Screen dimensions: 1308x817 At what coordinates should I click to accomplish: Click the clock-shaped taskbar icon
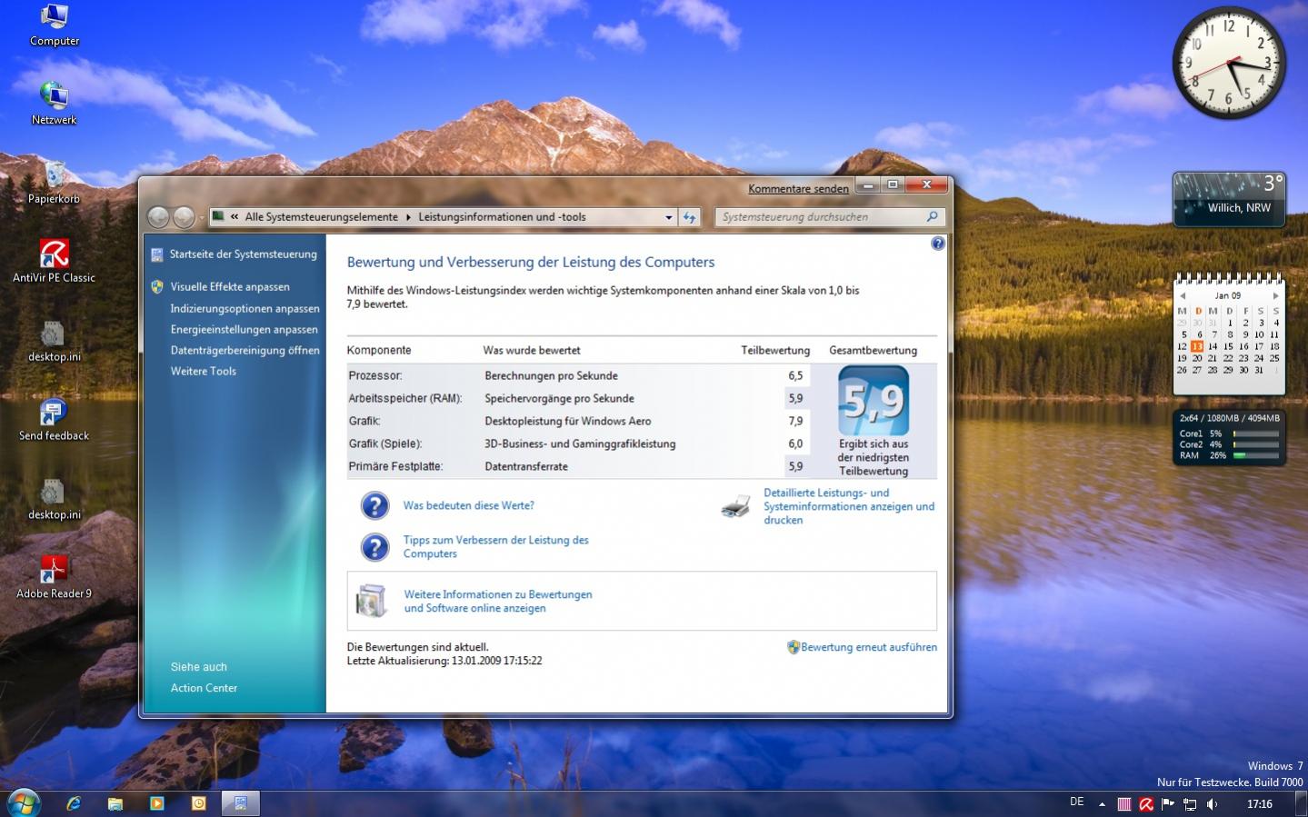(x=199, y=803)
